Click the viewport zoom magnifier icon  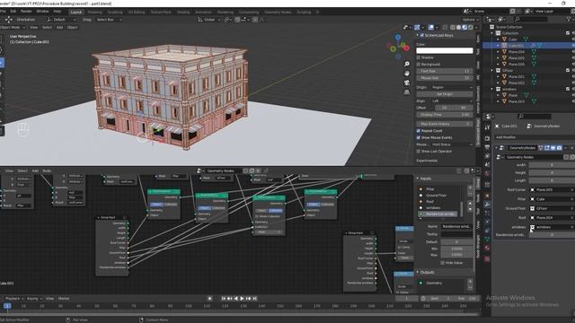click(x=407, y=64)
